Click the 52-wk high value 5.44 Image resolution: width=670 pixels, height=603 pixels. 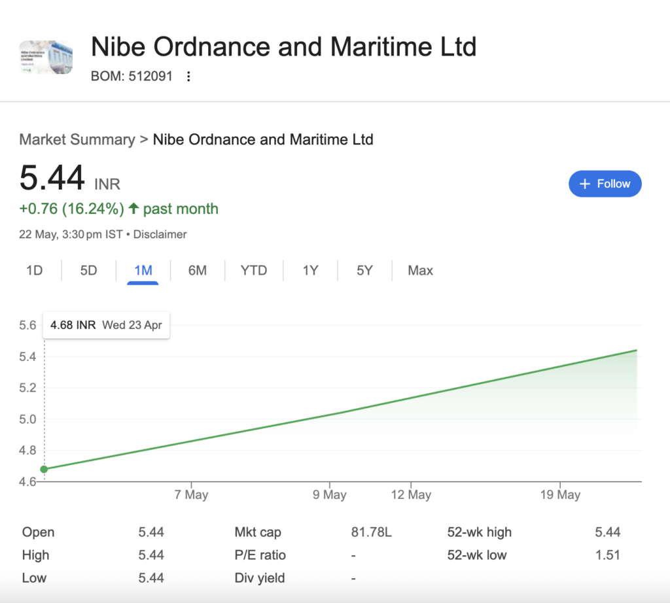point(608,532)
